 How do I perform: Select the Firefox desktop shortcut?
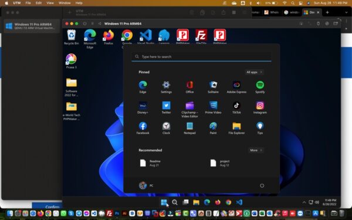[109, 37]
